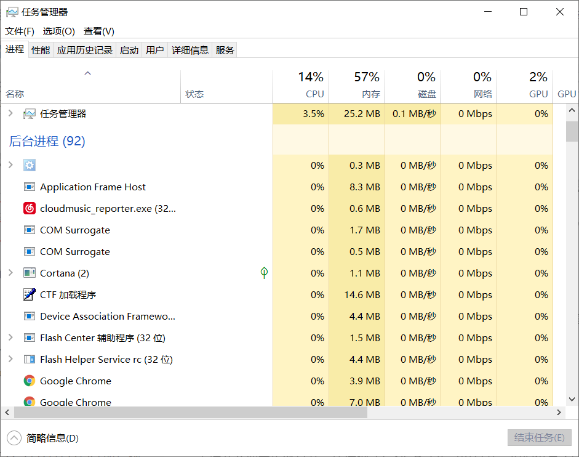Select the CTF 加载程序 process name

click(68, 294)
